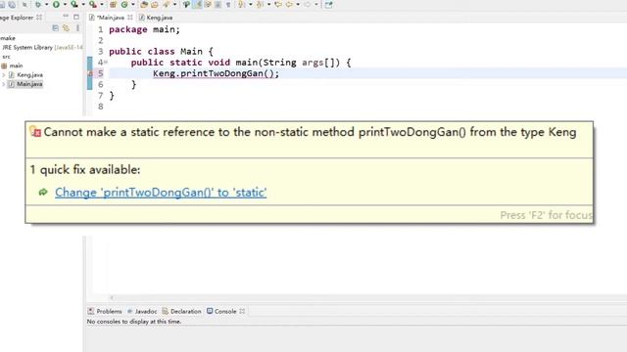Go to Next Annotation icon
Image resolution: width=627 pixels, height=352 pixels.
pyautogui.click(x=242, y=4)
